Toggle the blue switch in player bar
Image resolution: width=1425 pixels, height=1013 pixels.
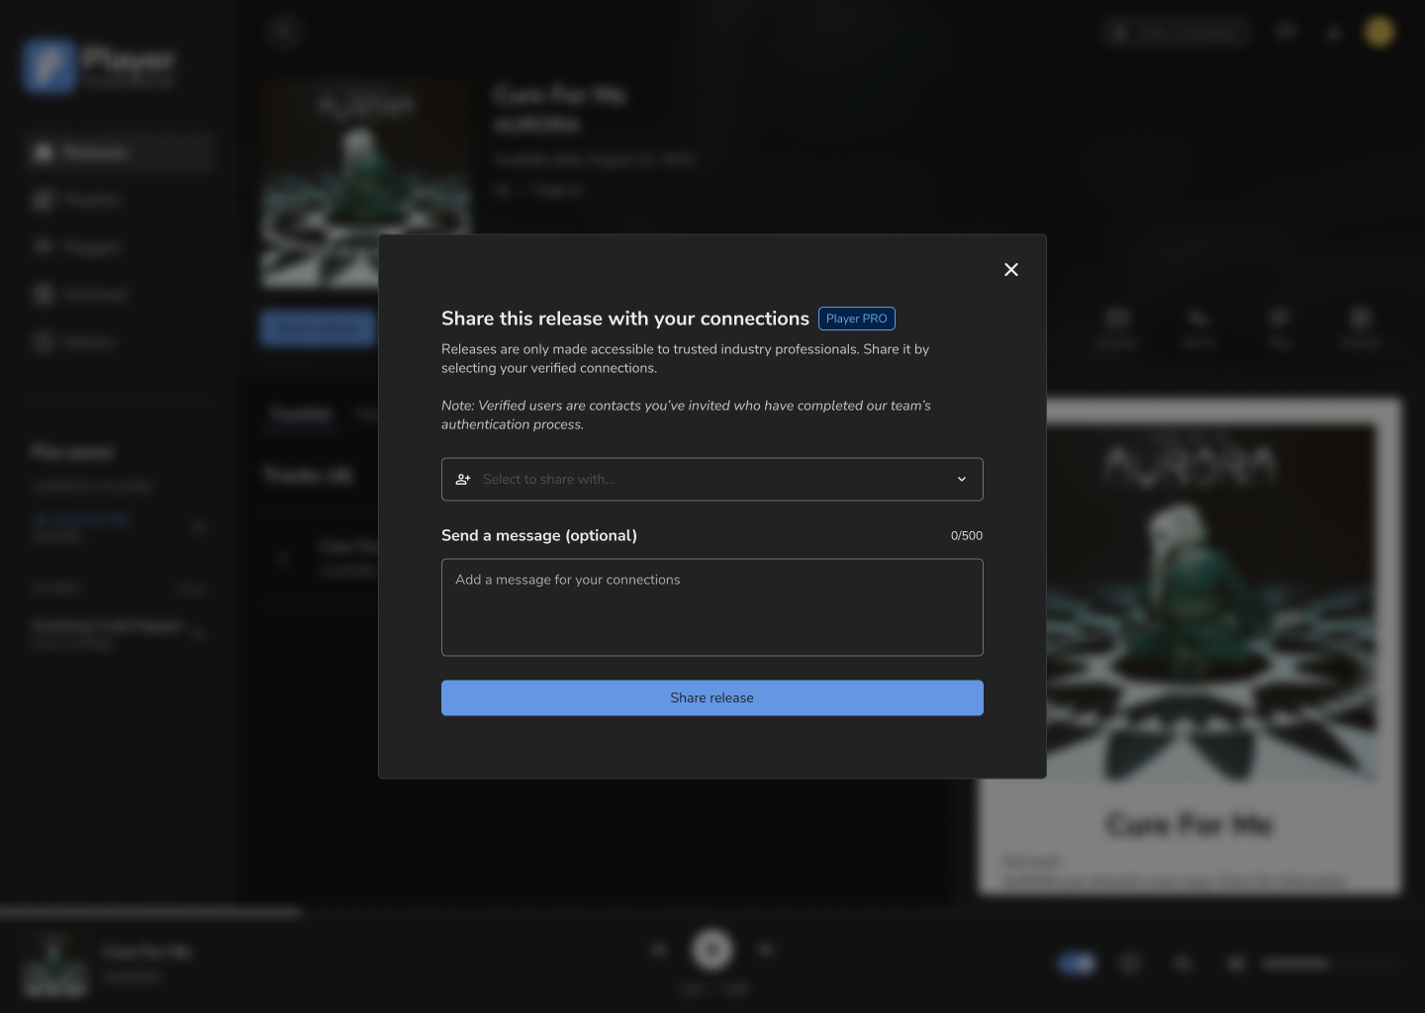[1076, 964]
